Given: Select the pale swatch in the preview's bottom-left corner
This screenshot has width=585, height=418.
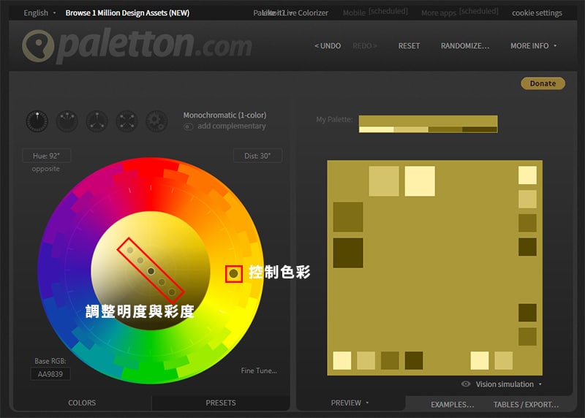Looking at the screenshot, I should 342,360.
